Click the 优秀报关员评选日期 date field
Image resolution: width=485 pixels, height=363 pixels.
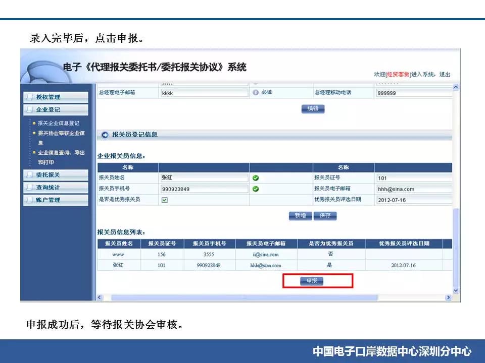click(414, 200)
